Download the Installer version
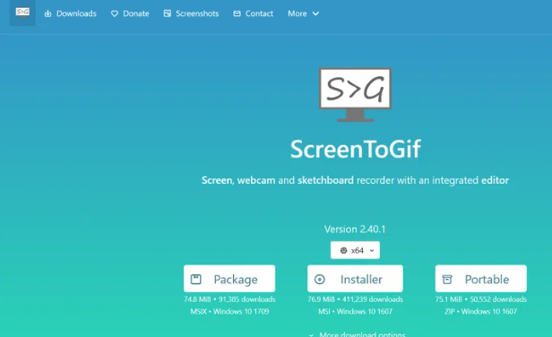552x337 pixels. (355, 279)
